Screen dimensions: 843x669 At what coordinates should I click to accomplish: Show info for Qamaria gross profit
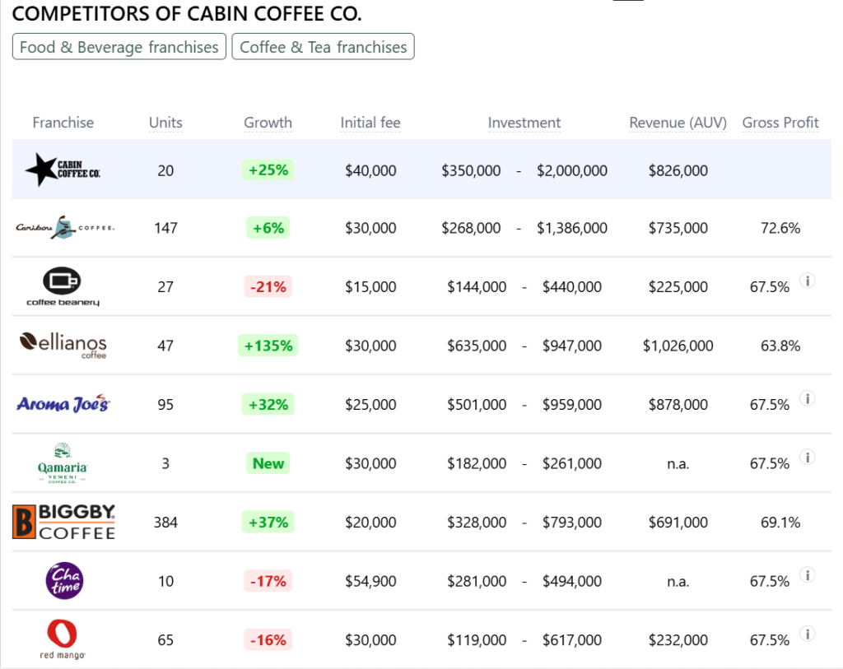point(808,458)
